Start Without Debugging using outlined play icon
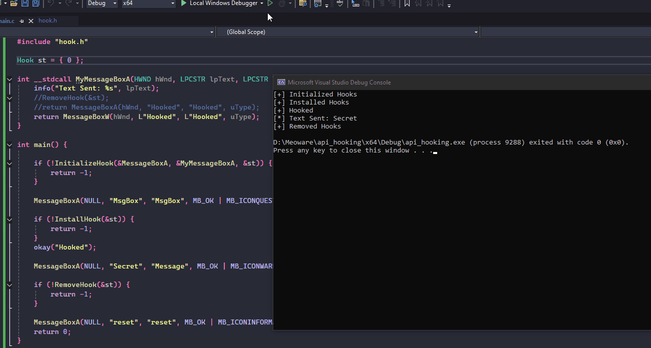Viewport: 651px width, 348px height. (270, 3)
